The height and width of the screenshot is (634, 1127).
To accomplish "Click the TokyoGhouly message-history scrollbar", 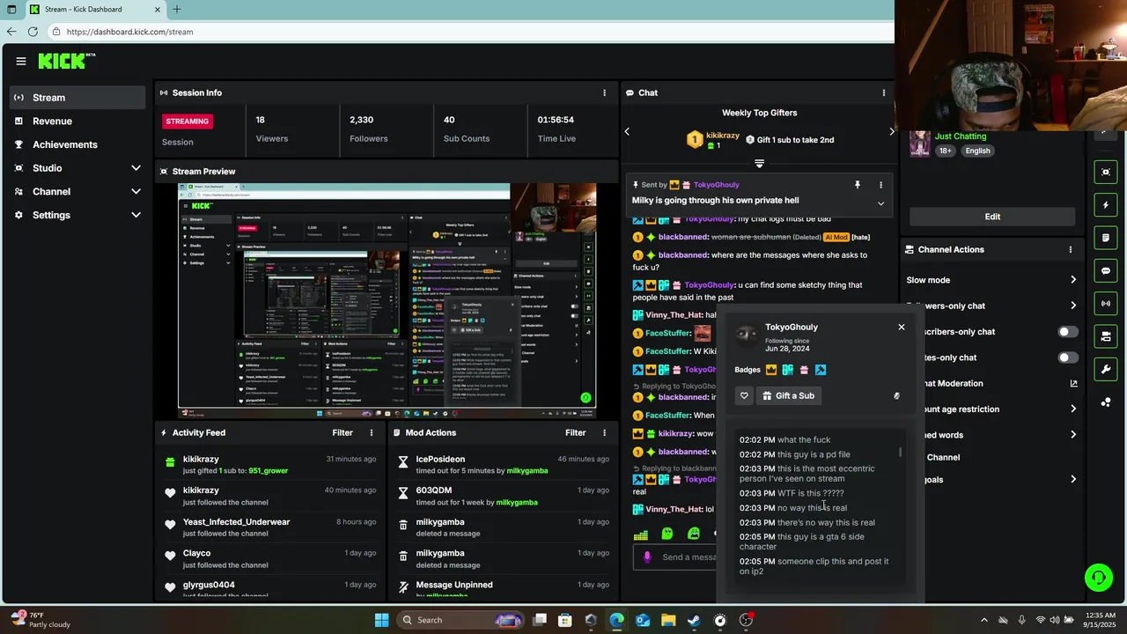I will pos(900,452).
